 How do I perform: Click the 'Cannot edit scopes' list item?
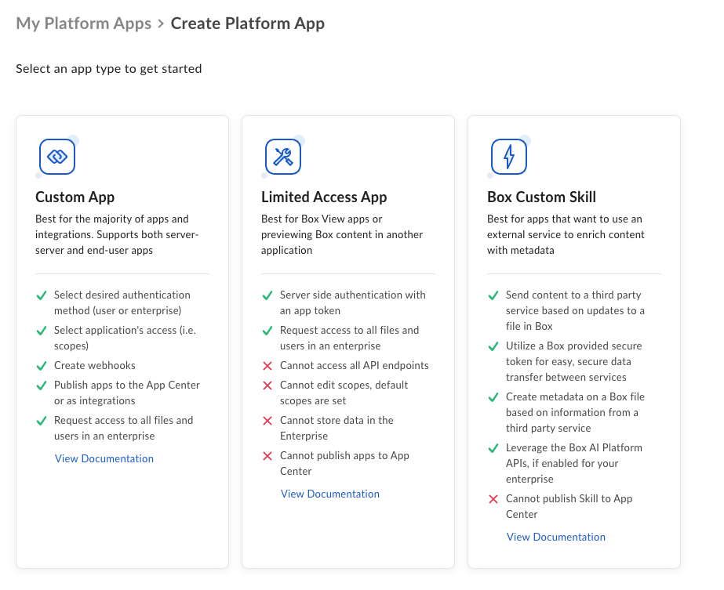coord(344,393)
